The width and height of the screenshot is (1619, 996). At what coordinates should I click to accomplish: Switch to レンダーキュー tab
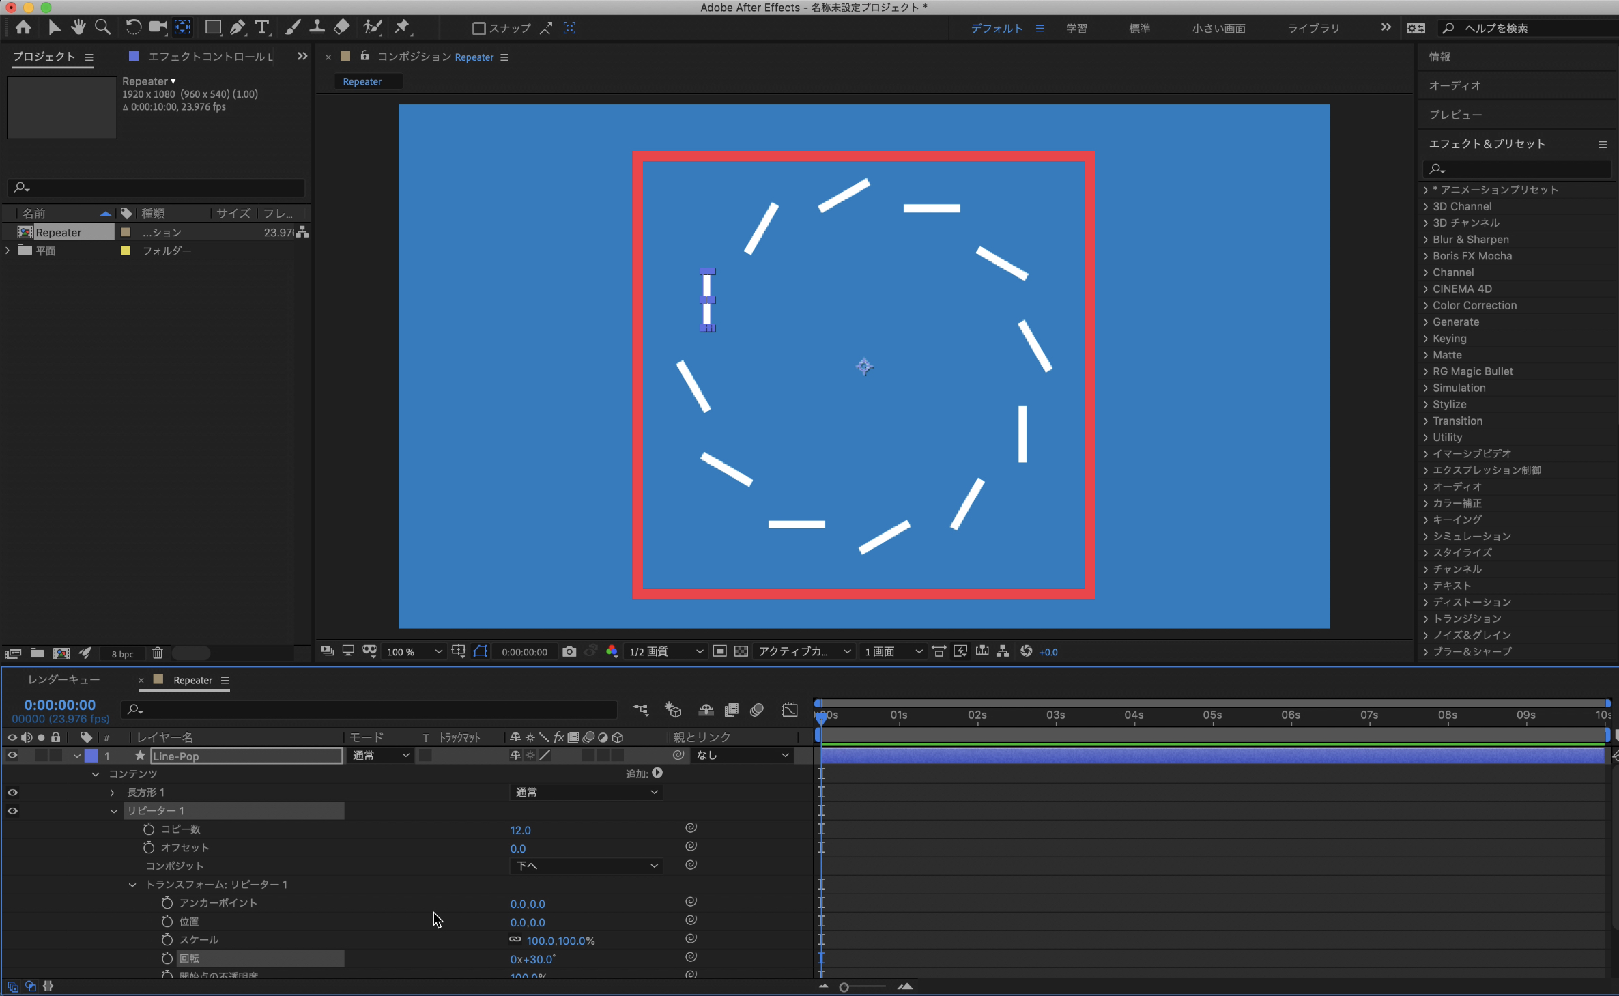pos(64,680)
